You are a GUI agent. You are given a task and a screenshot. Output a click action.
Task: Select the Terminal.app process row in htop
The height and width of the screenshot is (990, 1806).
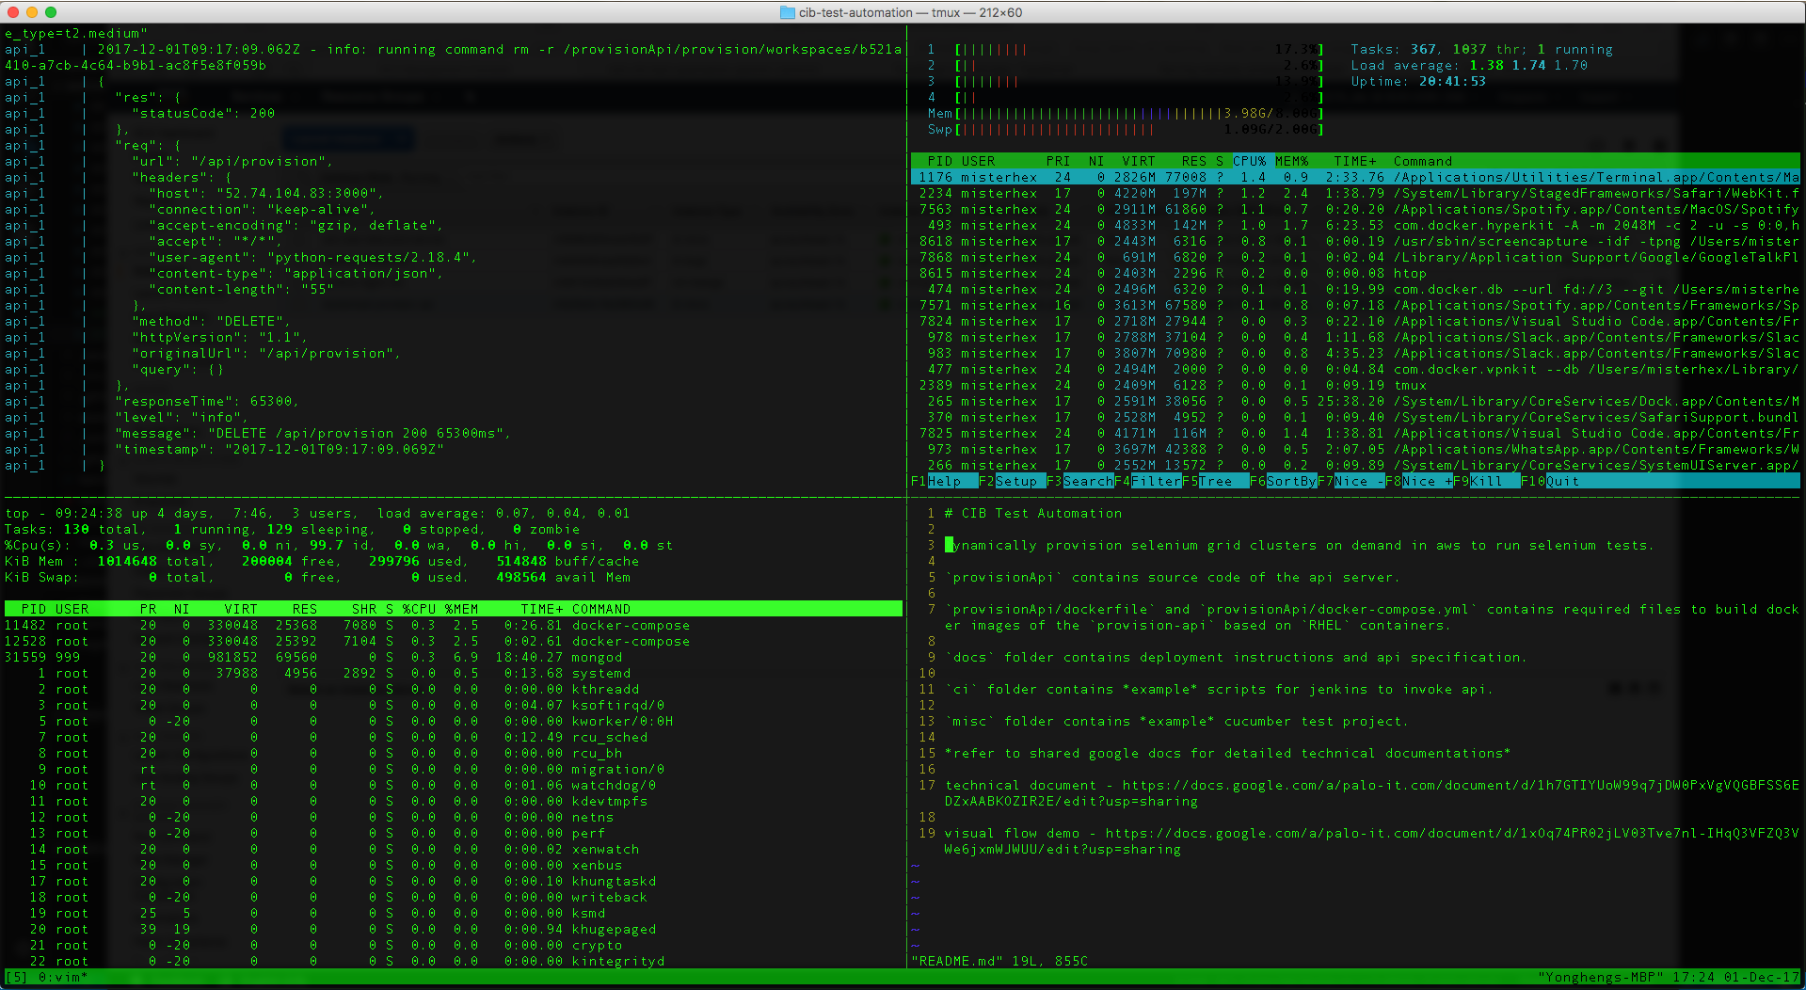coord(1355,177)
